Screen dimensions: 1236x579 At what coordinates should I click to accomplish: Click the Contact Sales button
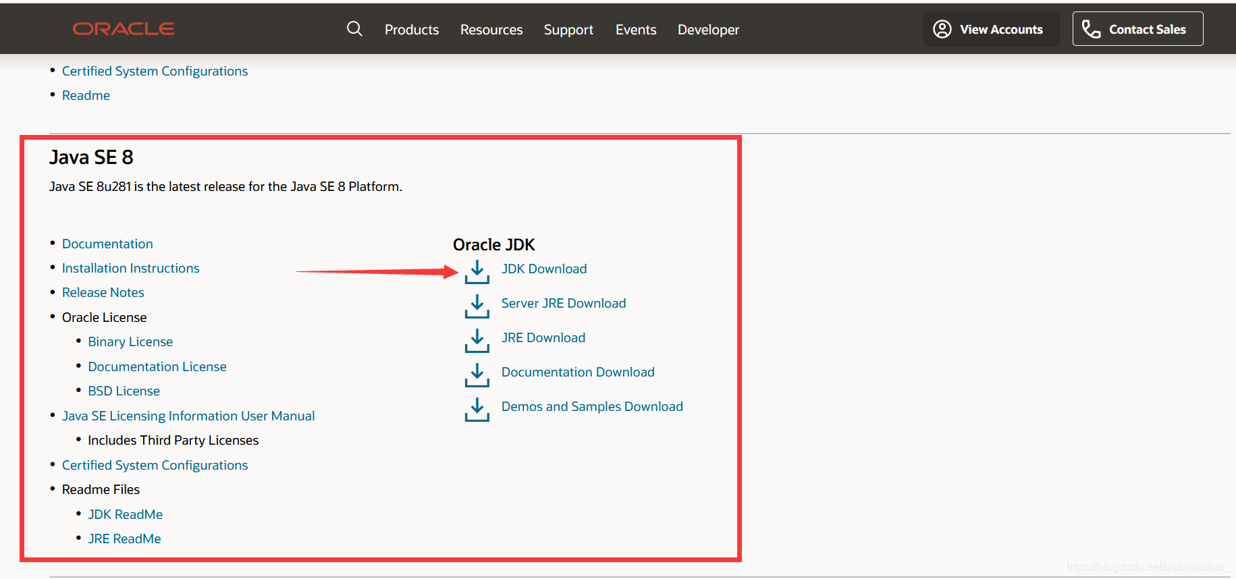(1137, 29)
